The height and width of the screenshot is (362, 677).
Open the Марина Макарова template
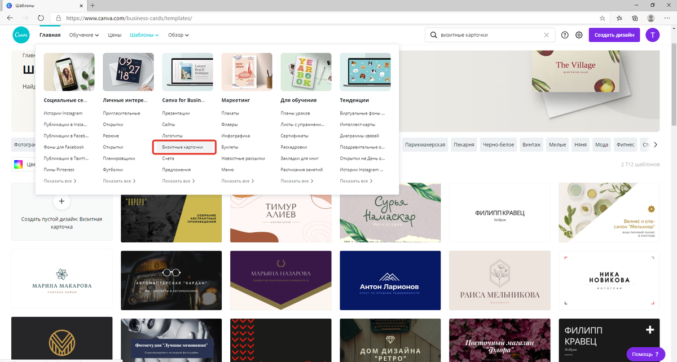[61, 280]
